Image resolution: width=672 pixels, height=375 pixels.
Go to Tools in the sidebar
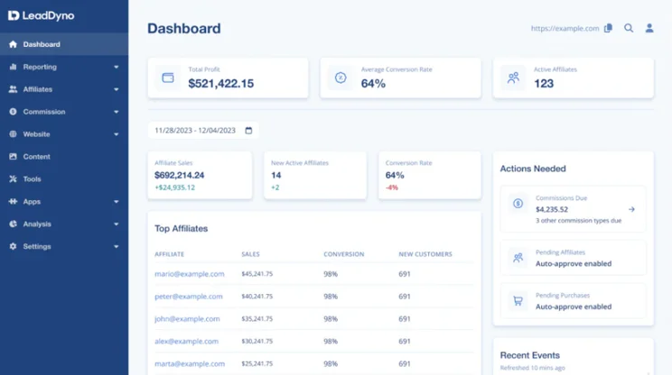coord(64,178)
